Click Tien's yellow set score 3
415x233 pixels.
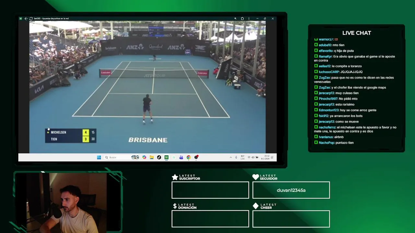click(86, 139)
